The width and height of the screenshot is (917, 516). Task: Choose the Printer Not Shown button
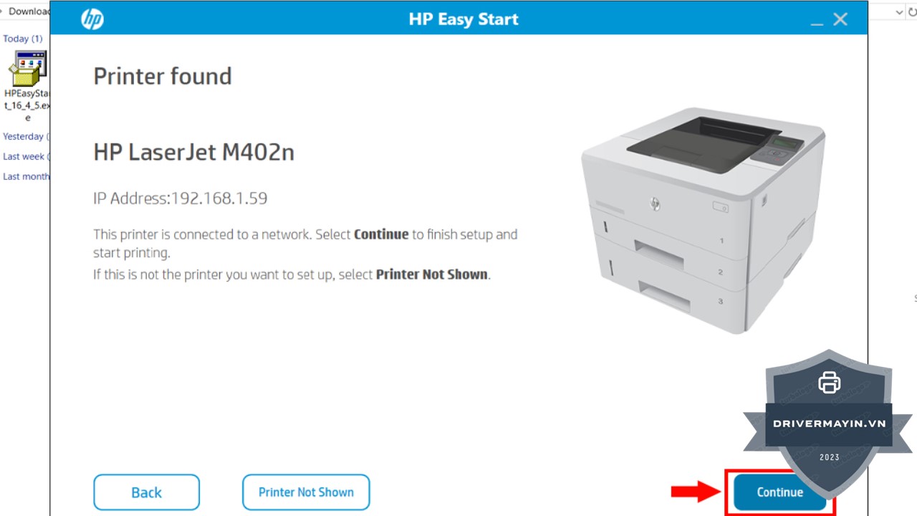click(x=306, y=492)
